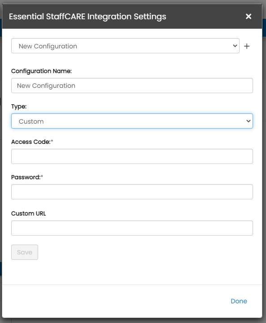This screenshot has width=266, height=323.
Task: Click the Configuration Name label
Action: [x=41, y=71]
